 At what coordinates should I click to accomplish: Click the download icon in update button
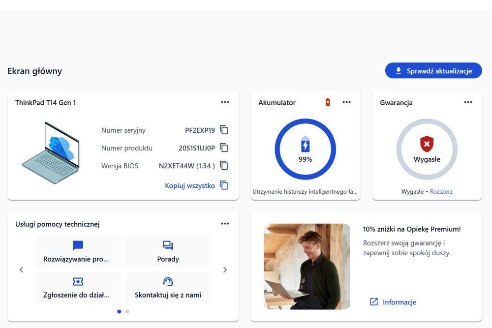coord(398,70)
